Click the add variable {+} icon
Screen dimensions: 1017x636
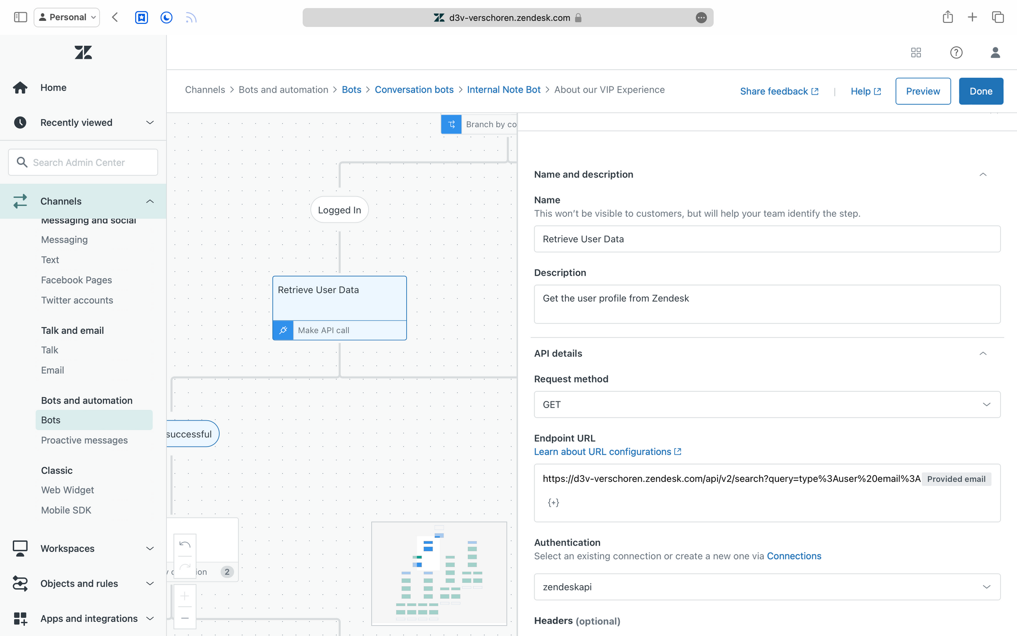coord(553,503)
